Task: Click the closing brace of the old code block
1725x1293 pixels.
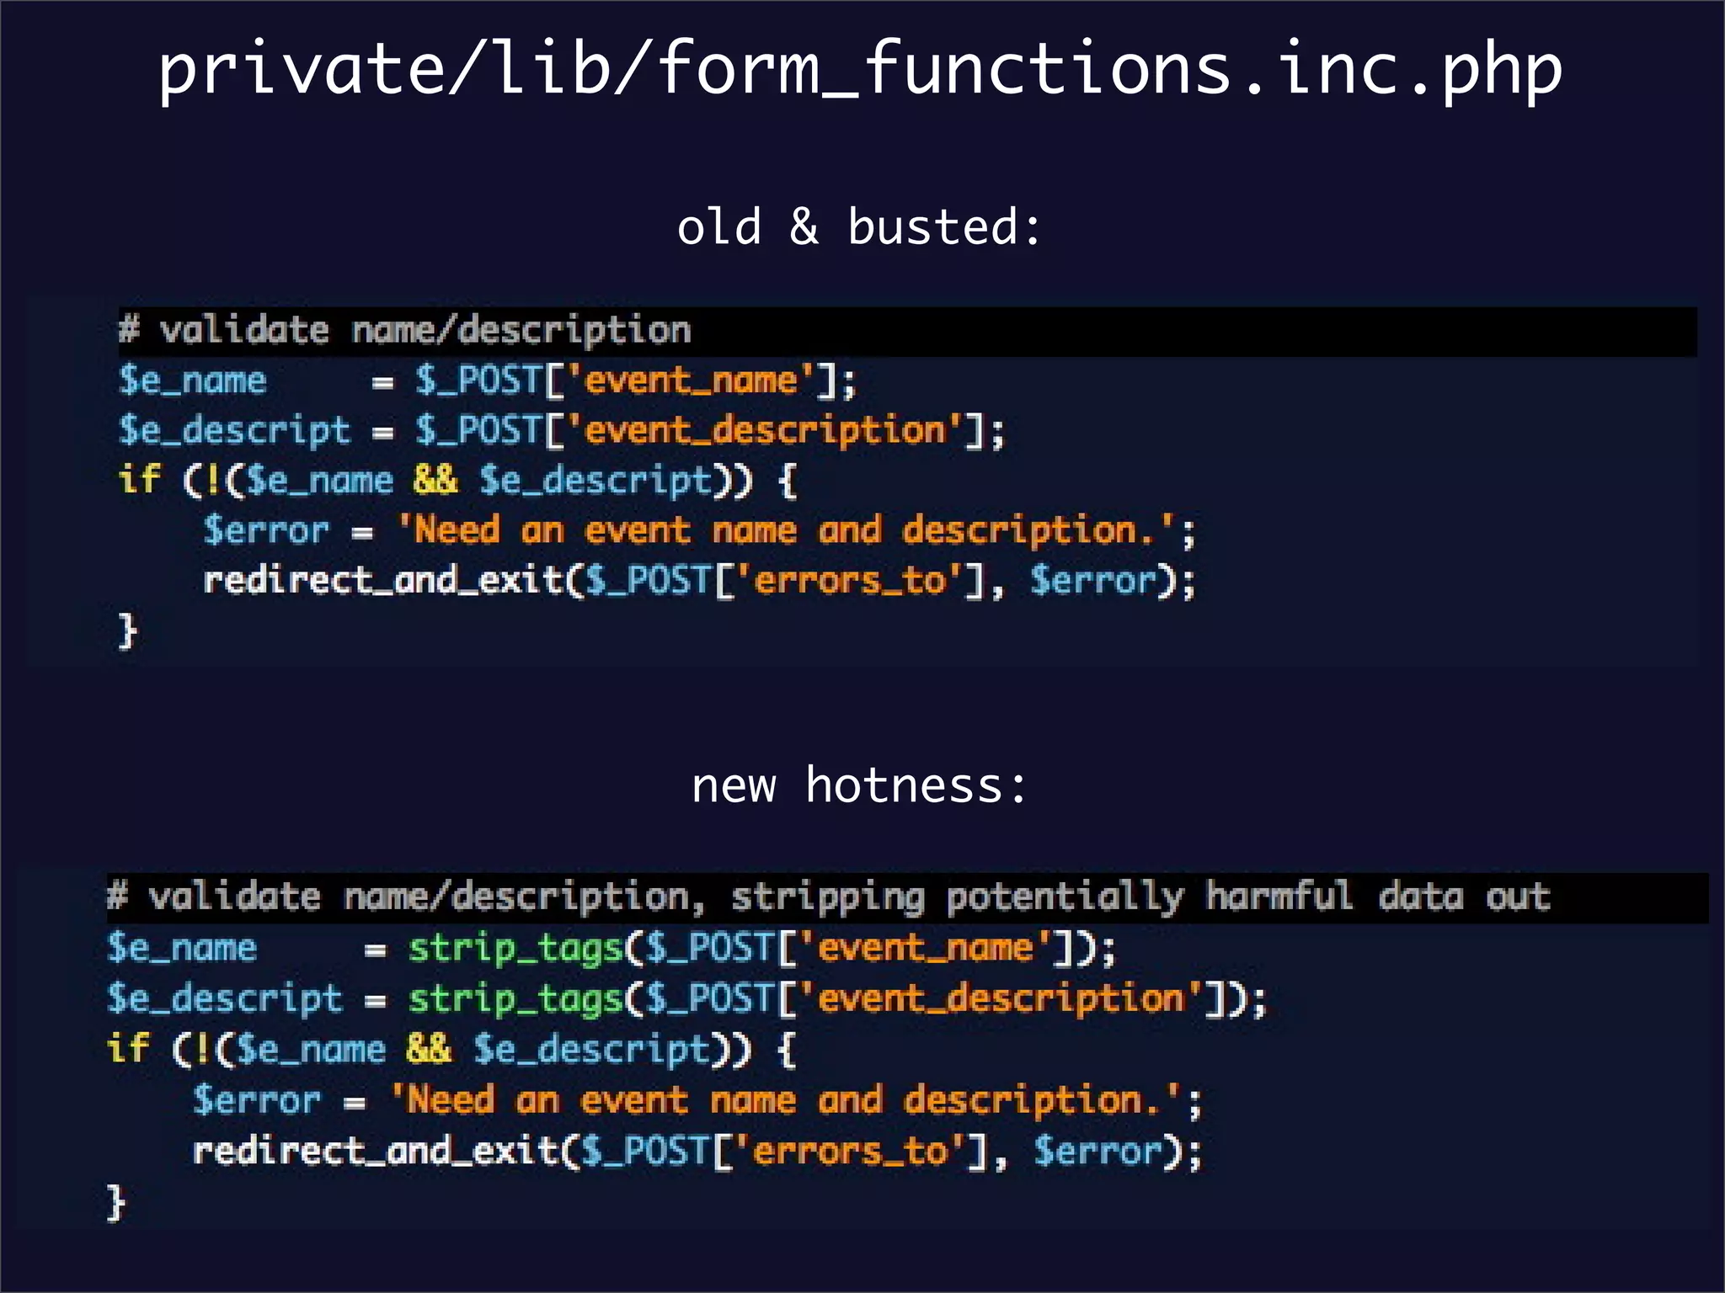Action: 127,631
